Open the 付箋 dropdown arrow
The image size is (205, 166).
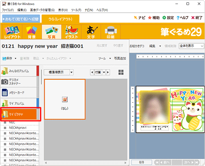[104, 72]
